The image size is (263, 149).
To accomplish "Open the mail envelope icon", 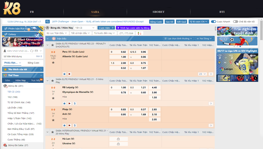I will [x=36, y=51].
